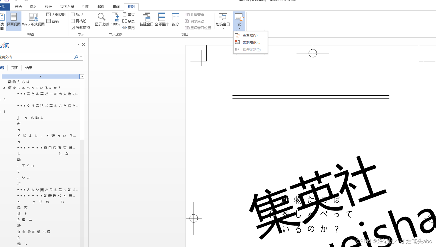436x247 pixels.
Task: Select Multiple Pages (多页) view
Action: [x=129, y=21]
